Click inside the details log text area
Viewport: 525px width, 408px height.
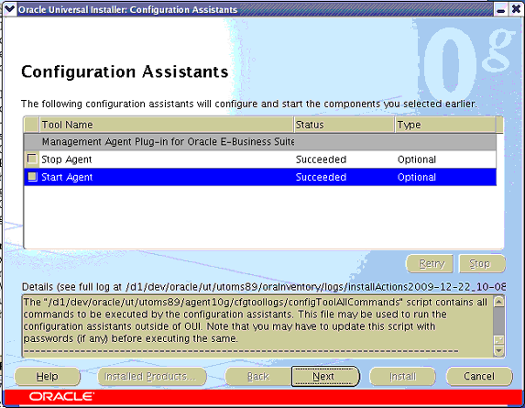tap(257, 326)
